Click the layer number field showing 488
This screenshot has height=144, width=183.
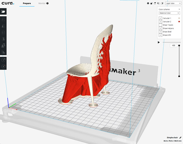pyautogui.click(x=173, y=46)
